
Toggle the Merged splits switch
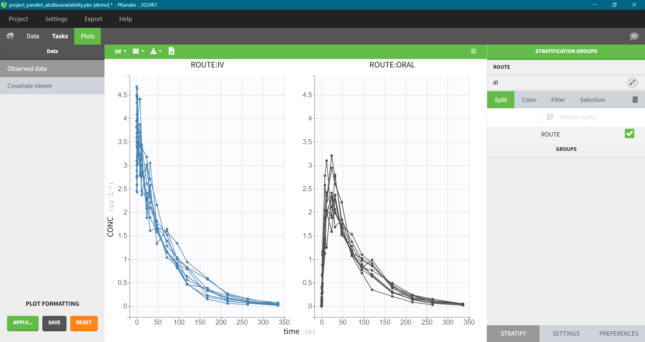click(546, 117)
